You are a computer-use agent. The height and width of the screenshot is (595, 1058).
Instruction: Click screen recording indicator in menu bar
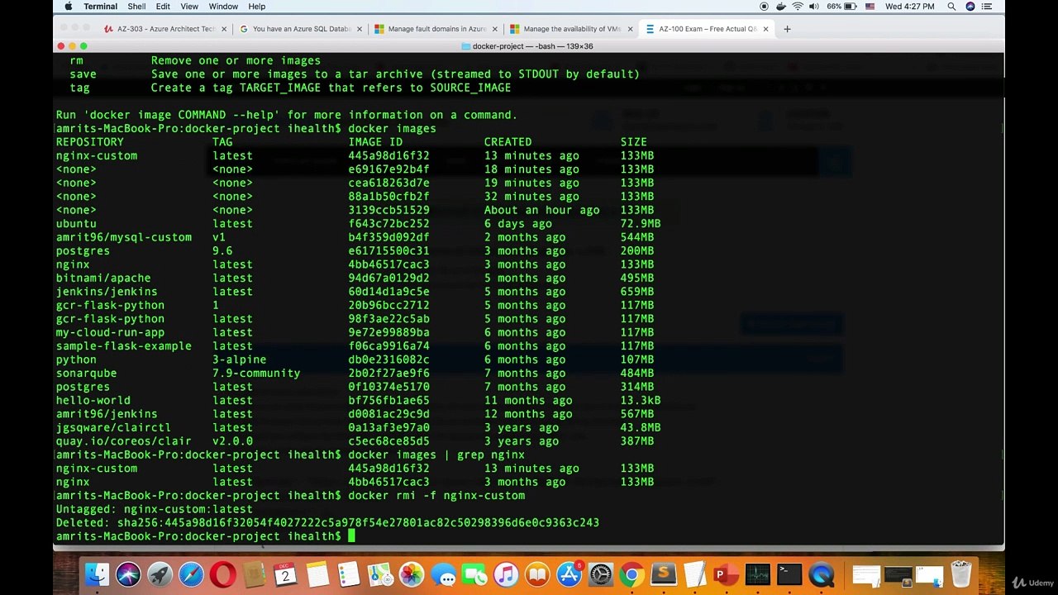pos(763,7)
